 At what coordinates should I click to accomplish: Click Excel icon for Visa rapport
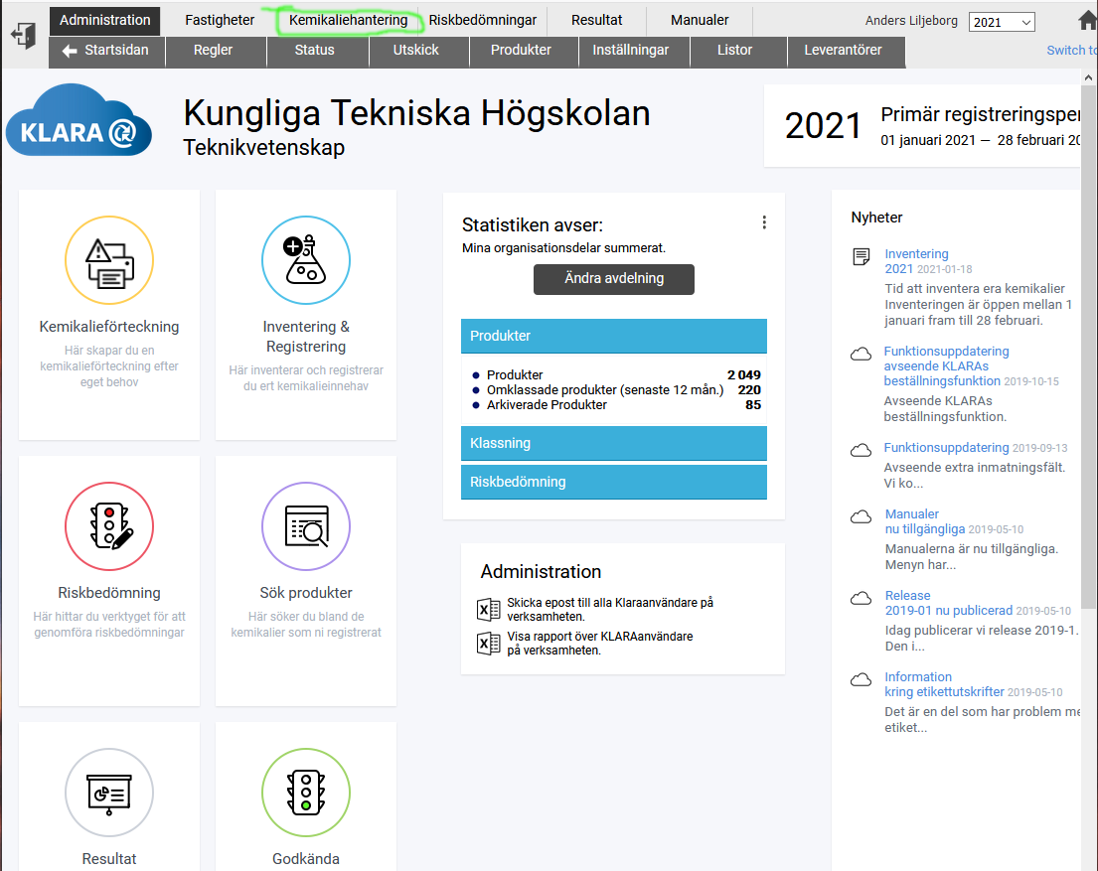tap(488, 643)
